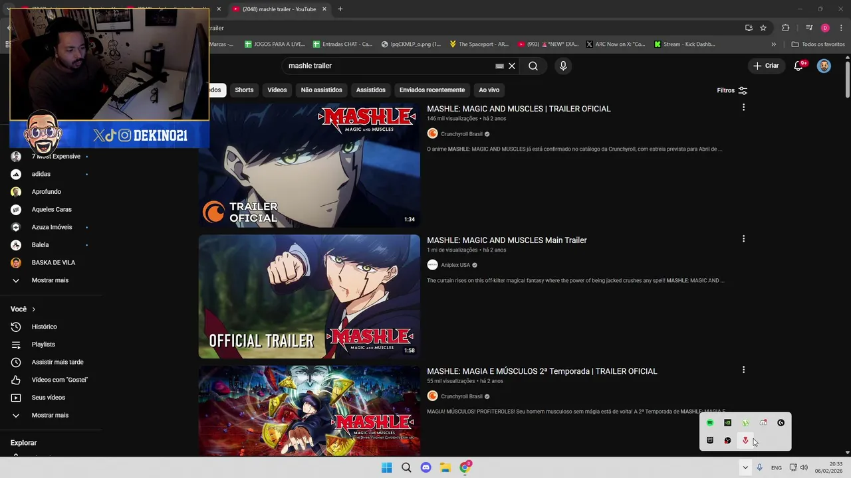Open Chrome from the taskbar

(465, 467)
